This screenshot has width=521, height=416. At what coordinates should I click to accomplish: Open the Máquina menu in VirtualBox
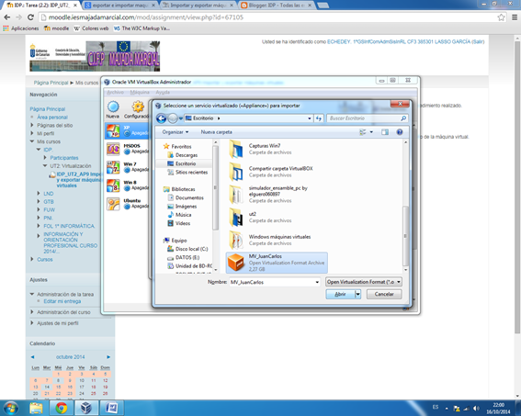click(x=140, y=93)
